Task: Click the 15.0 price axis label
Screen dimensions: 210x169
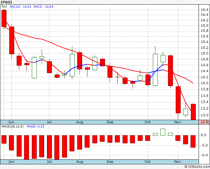Action: coord(204,53)
